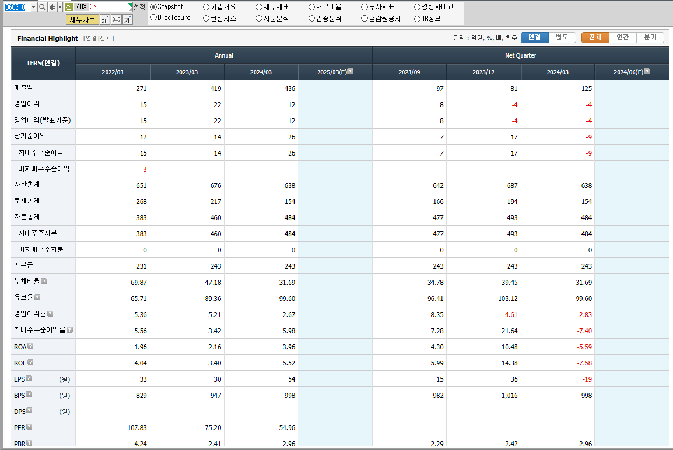Click the 비지배주주순이익 value -3
673x450 pixels.
(144, 169)
